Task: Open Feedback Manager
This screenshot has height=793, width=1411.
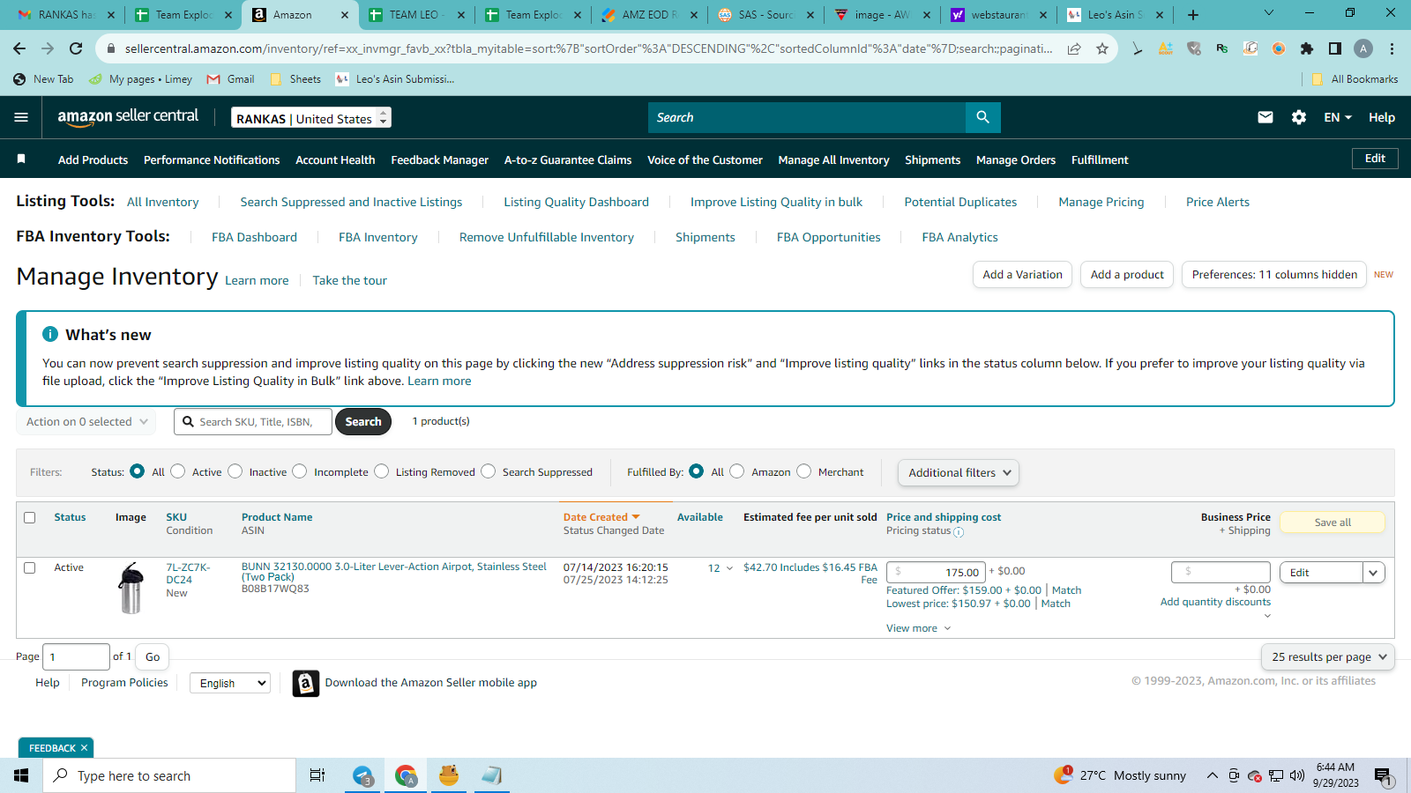Action: (440, 159)
